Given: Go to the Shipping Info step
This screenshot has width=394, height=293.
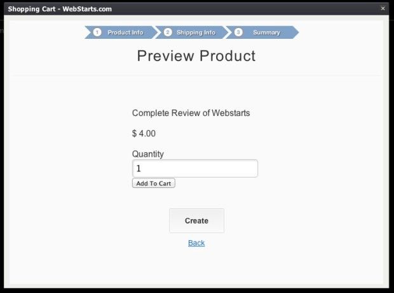Looking at the screenshot, I should [x=193, y=32].
